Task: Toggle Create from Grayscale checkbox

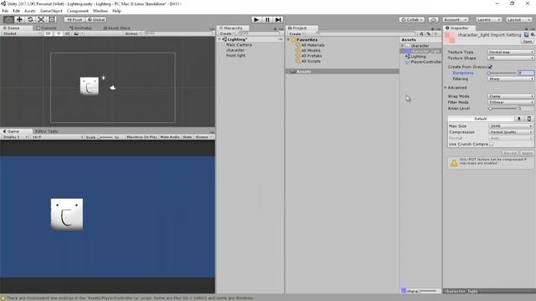Action: pyautogui.click(x=490, y=67)
